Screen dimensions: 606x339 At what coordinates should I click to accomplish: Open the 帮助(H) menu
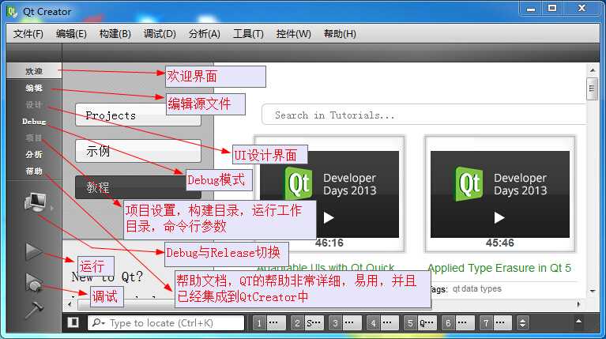pyautogui.click(x=340, y=34)
